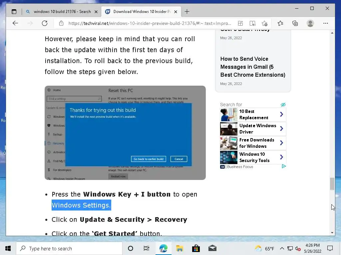
Task: Click the muted volume tray icon
Action: pos(298,248)
